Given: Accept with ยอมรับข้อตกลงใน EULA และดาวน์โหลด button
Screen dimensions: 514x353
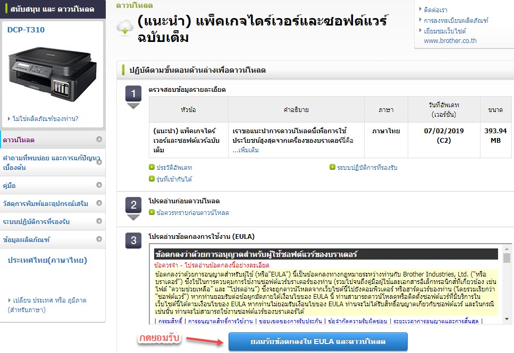Looking at the screenshot, I should [318, 341].
